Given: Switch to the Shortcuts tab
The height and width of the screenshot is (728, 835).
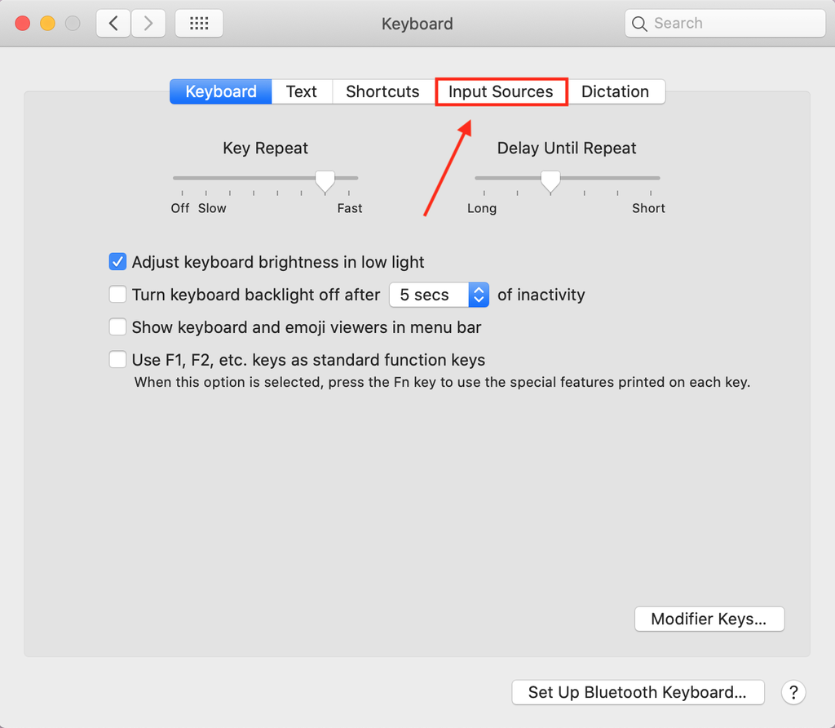Looking at the screenshot, I should (x=382, y=91).
